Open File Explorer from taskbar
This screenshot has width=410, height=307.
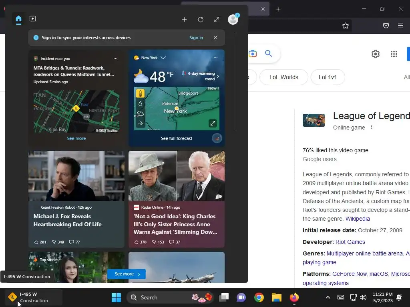pos(276,297)
